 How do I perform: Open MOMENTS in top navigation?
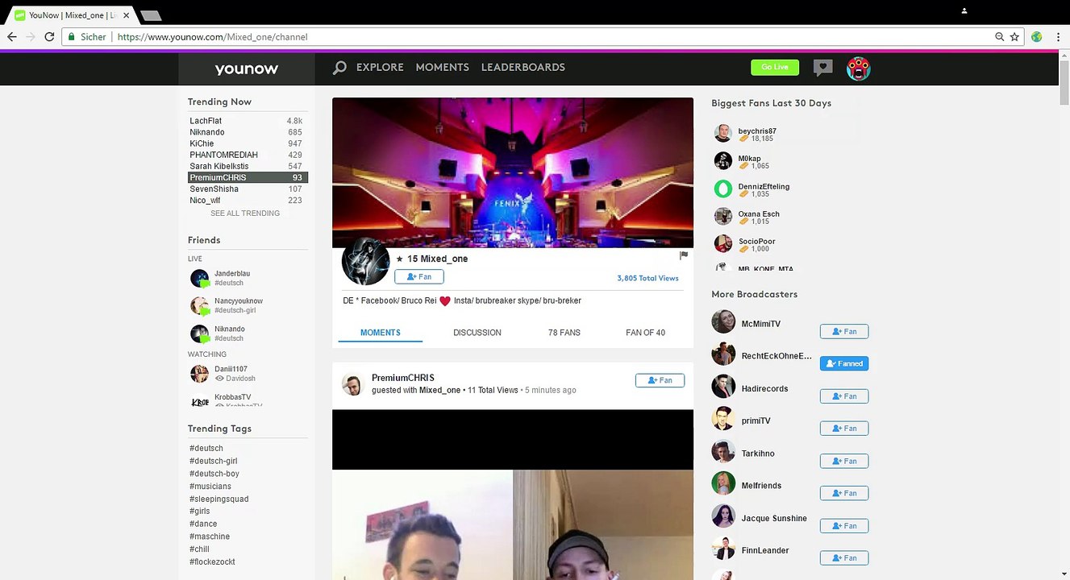(x=442, y=68)
